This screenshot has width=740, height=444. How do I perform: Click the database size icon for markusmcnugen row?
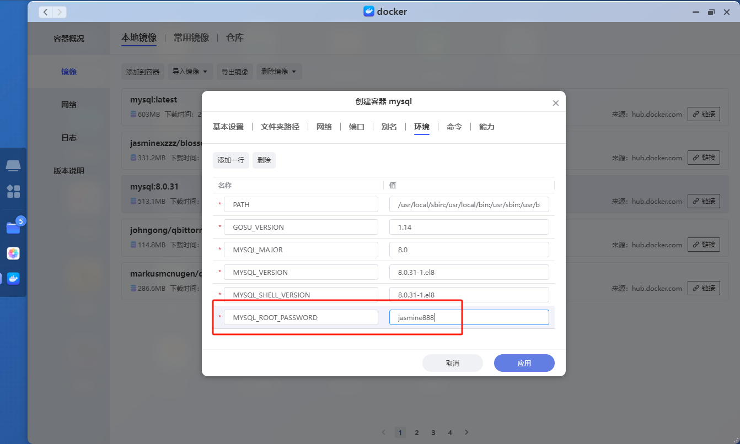coord(133,288)
